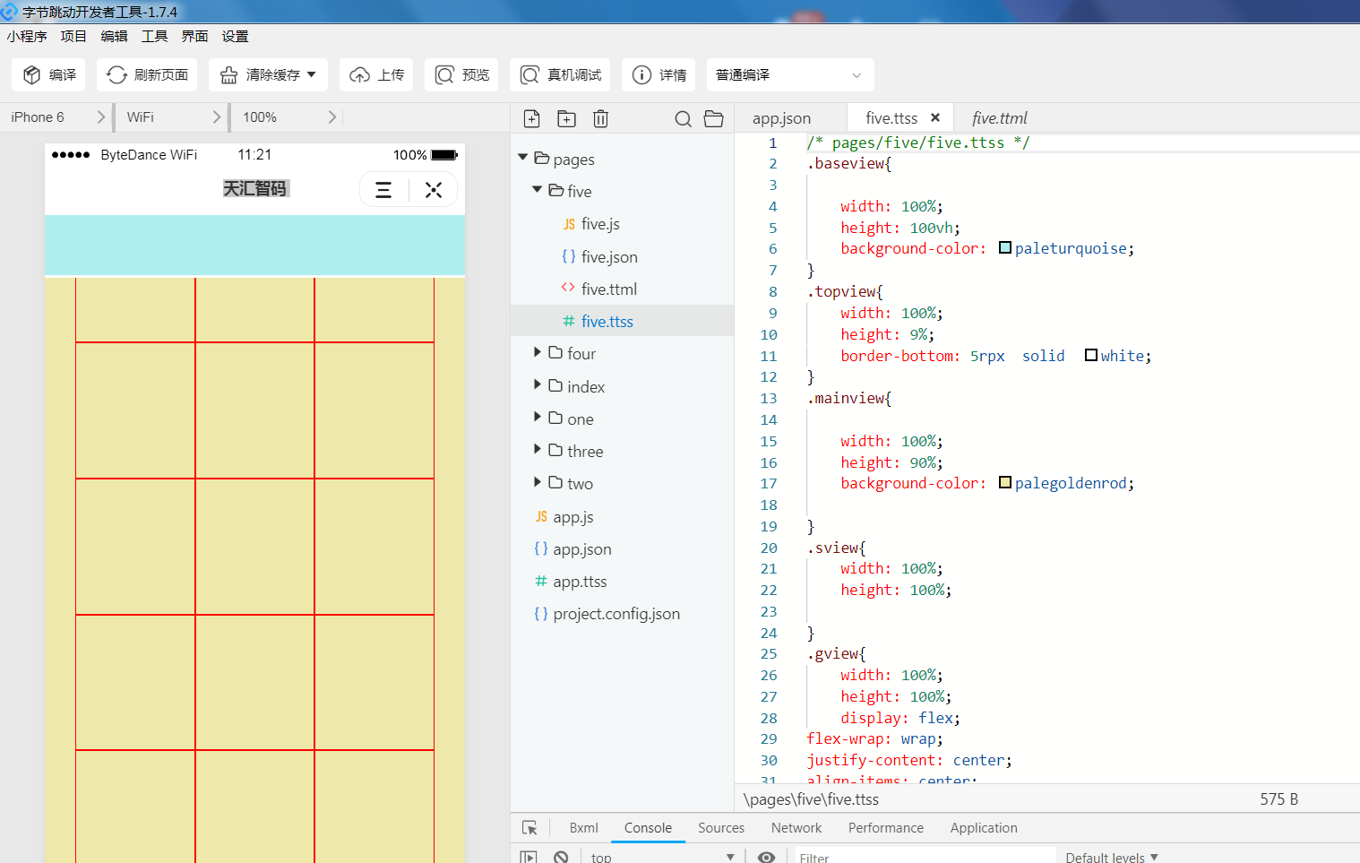Click the 上传 upload button

(376, 75)
